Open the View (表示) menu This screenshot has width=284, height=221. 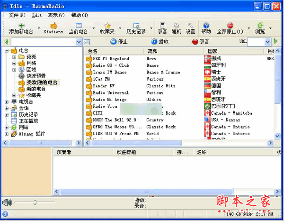[x=56, y=15]
